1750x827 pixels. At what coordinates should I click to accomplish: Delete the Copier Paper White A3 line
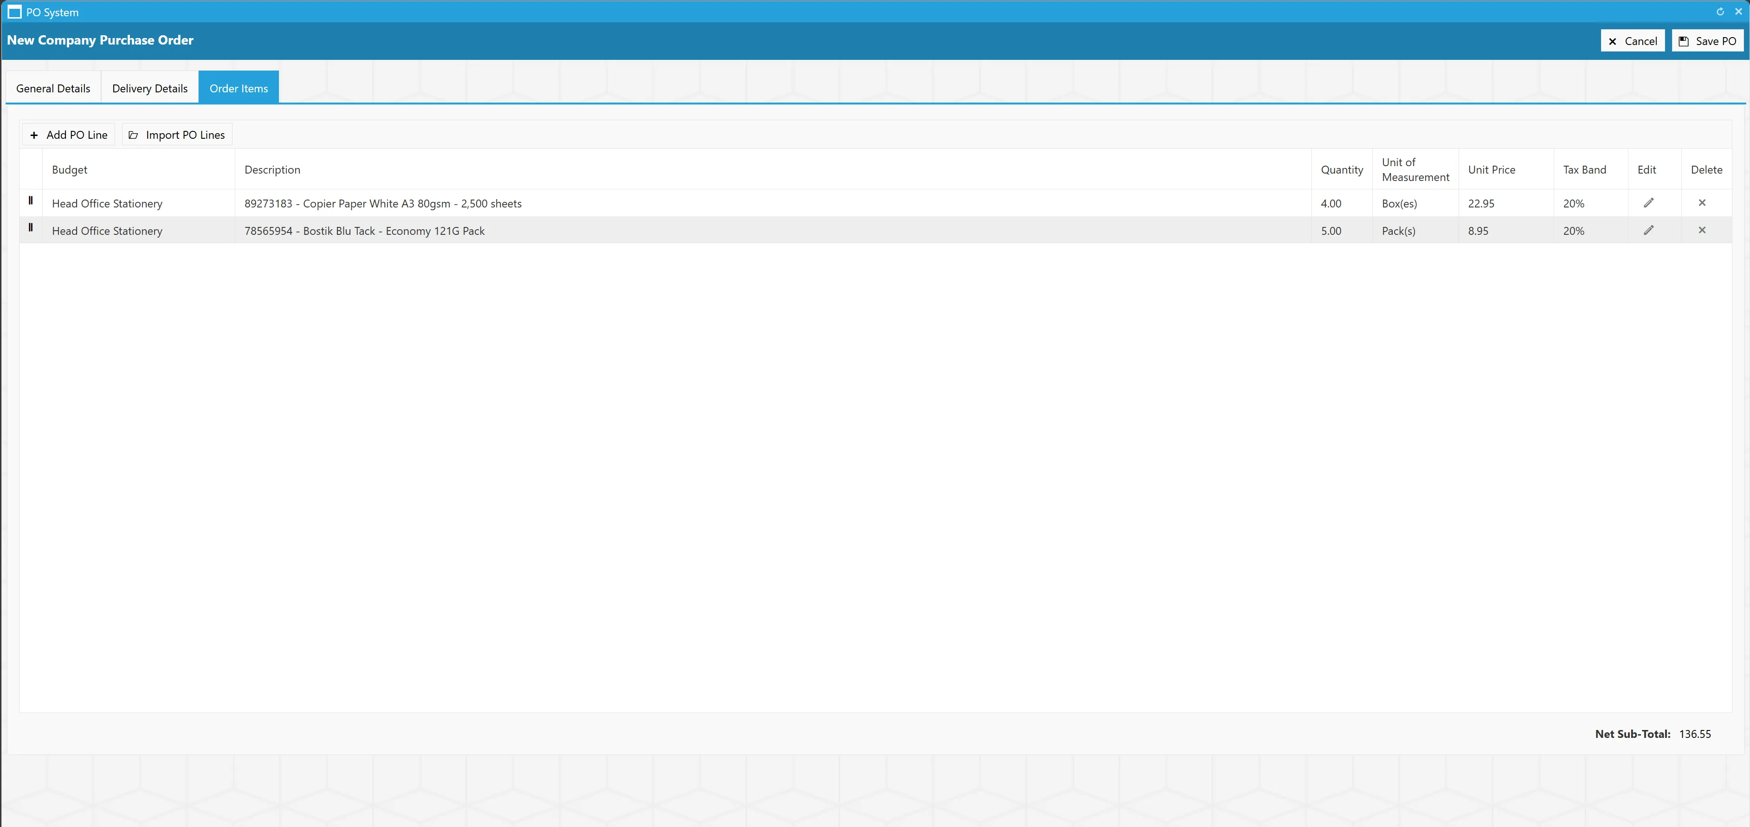click(x=1702, y=202)
